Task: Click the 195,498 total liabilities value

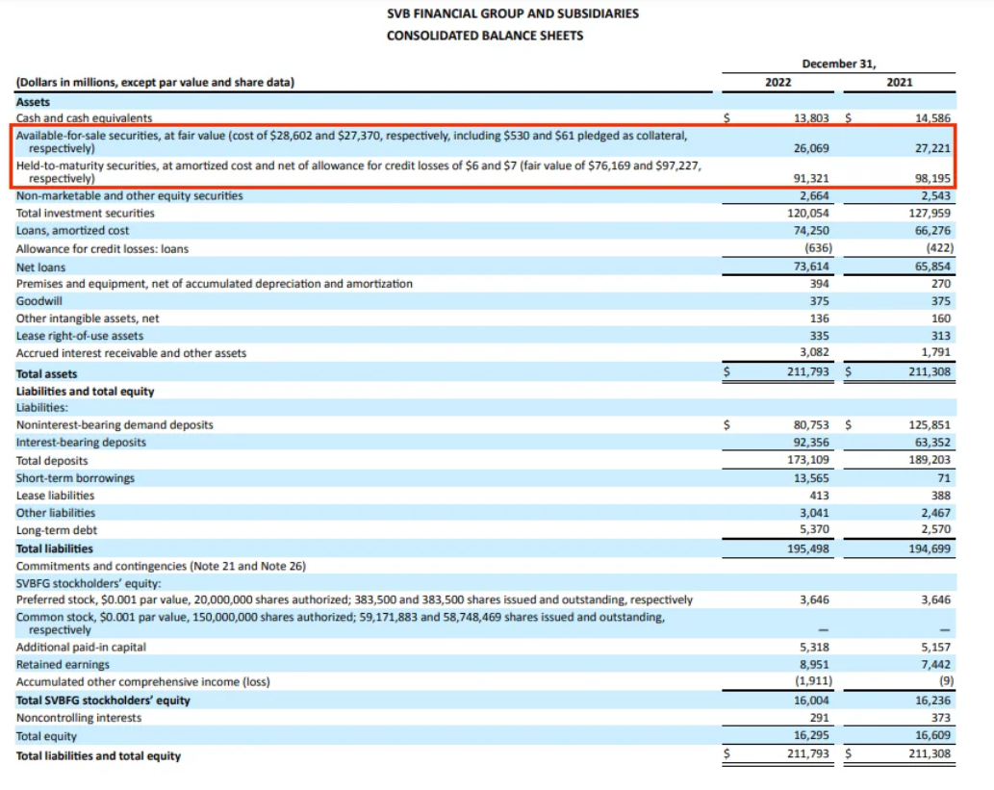Action: click(807, 548)
